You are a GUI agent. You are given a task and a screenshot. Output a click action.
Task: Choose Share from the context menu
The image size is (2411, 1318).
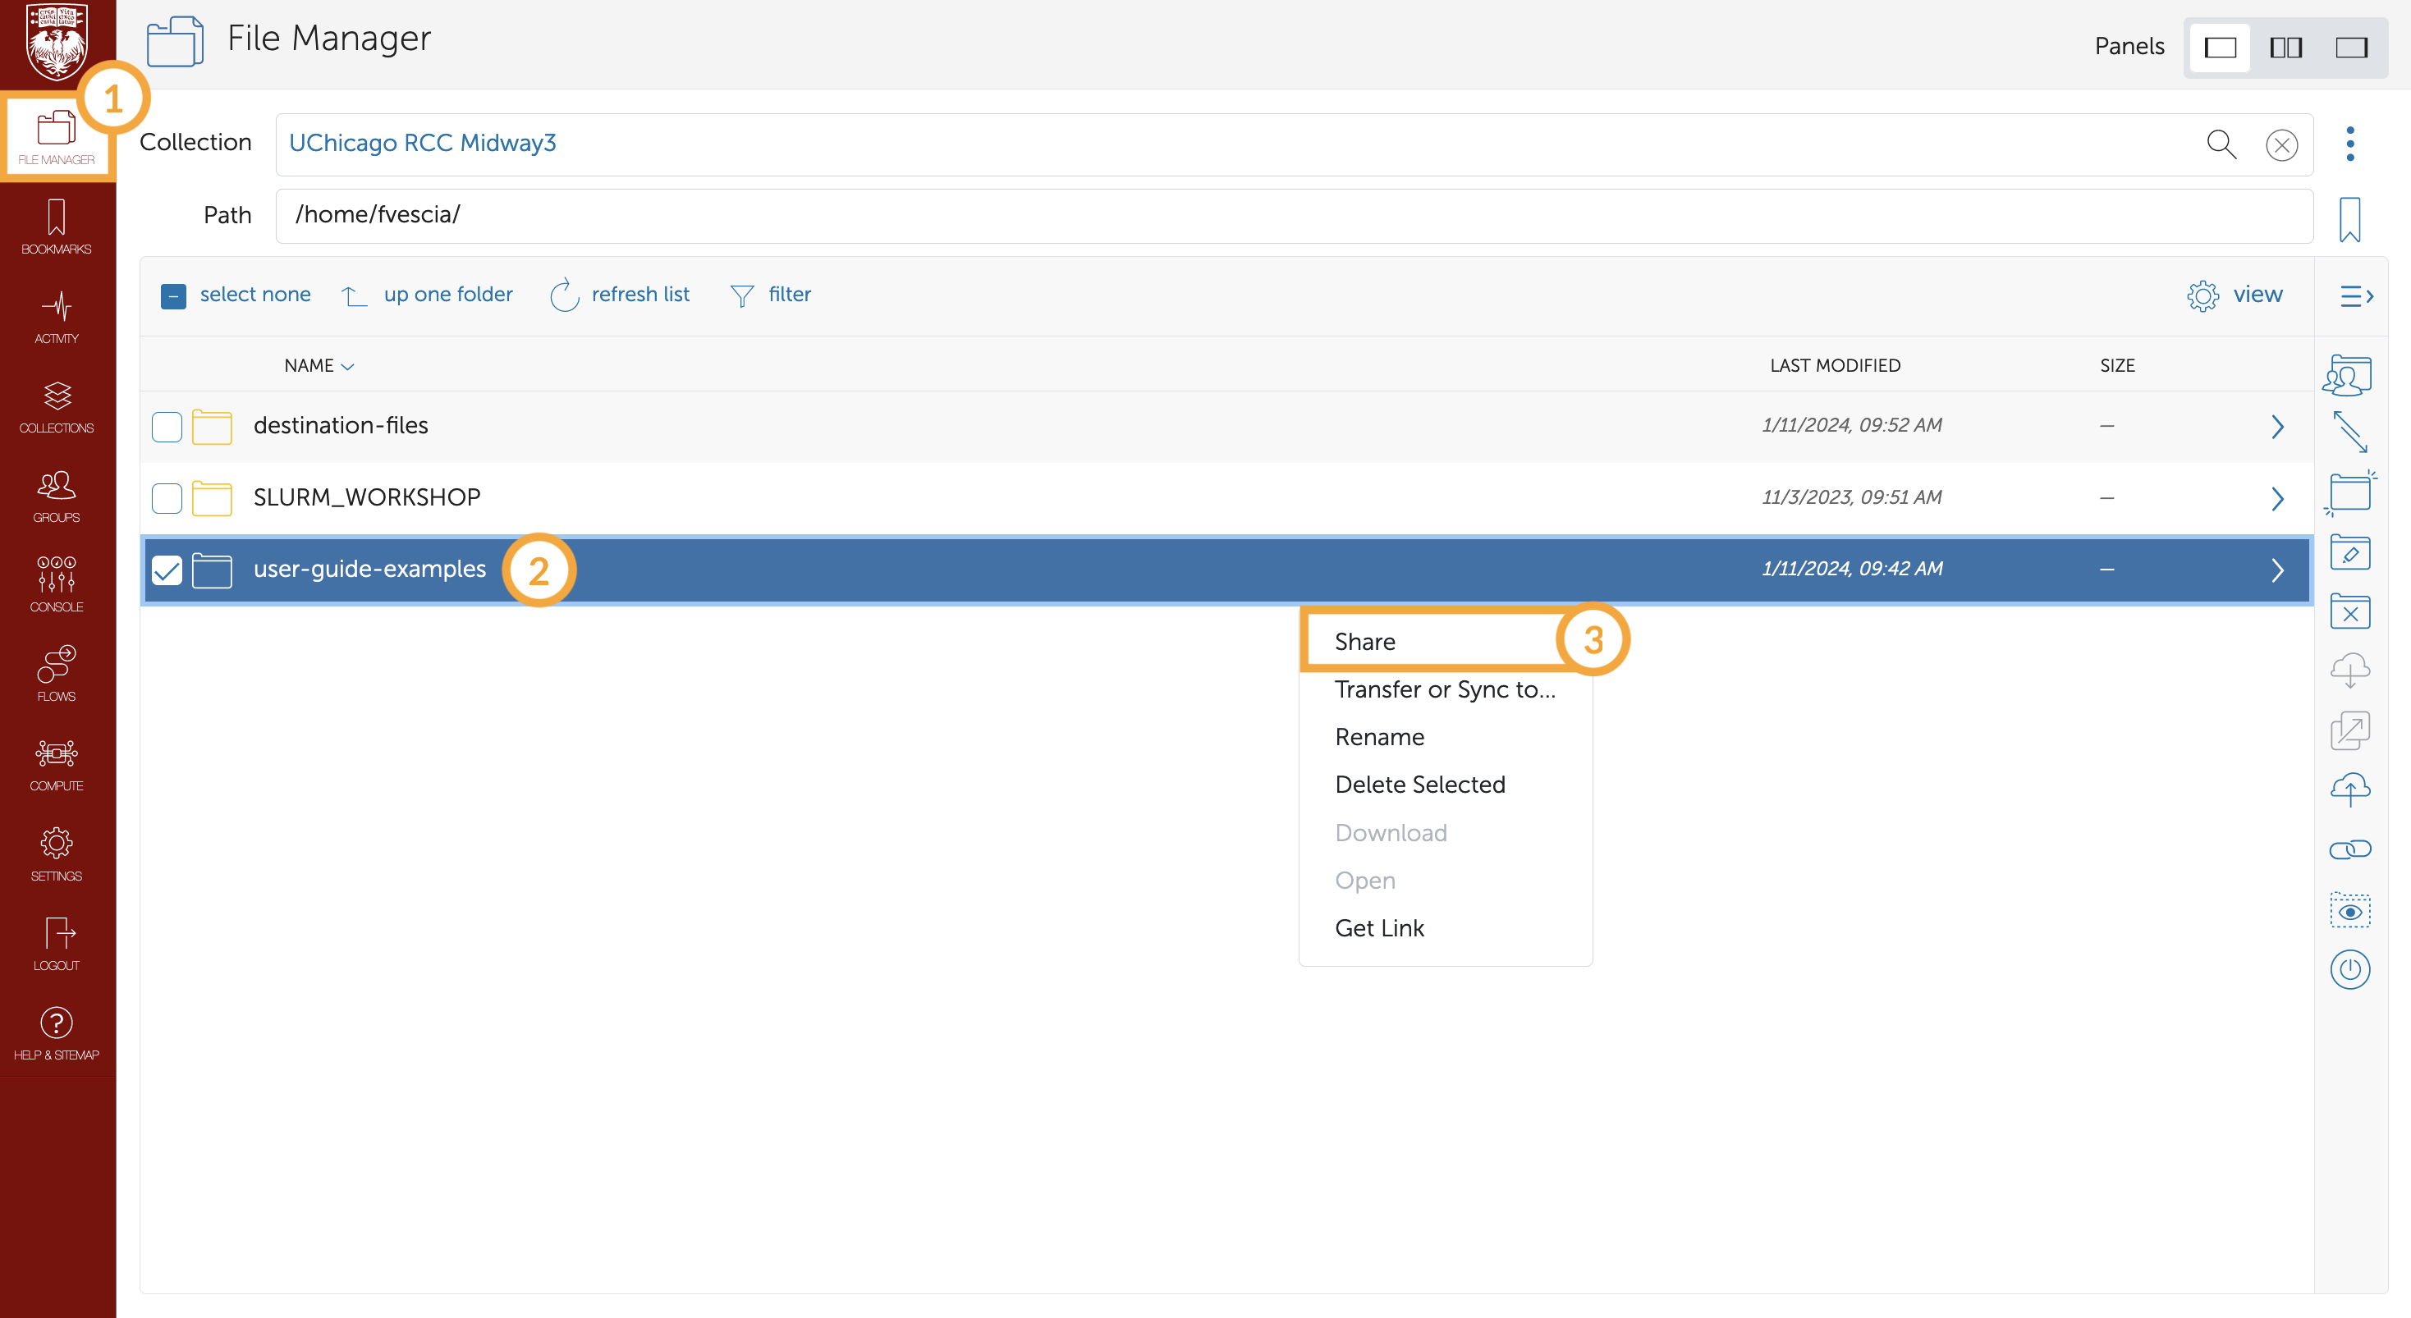1364,642
